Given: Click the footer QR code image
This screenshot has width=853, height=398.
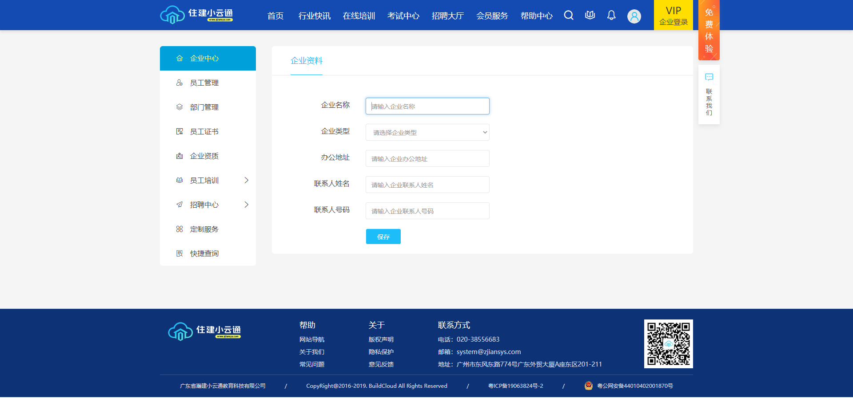Looking at the screenshot, I should point(668,344).
